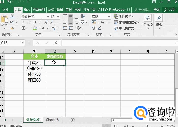Screen dimensions: 178x127
Task: Open the 文件 File tab
Action: (5, 10)
